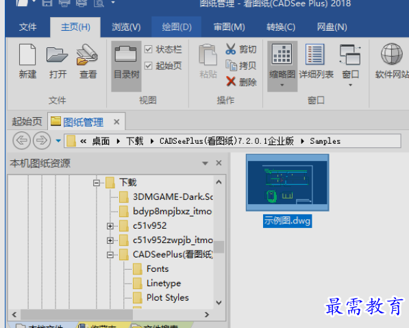
Task: Switch to 详细列表 detailed list view
Action: [x=315, y=54]
